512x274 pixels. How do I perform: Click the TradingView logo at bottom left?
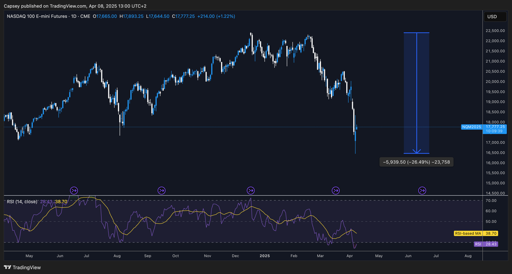[x=22, y=267]
